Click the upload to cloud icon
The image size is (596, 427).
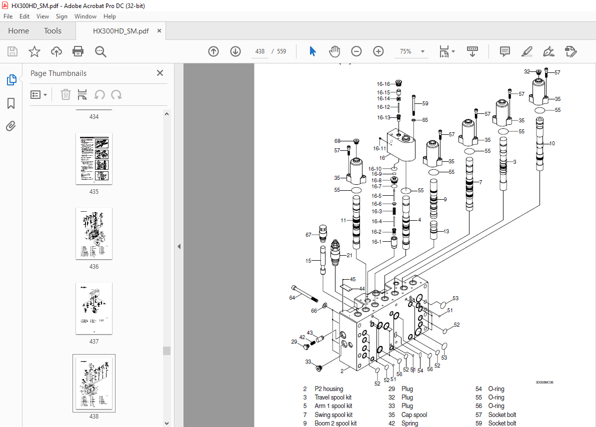click(56, 51)
